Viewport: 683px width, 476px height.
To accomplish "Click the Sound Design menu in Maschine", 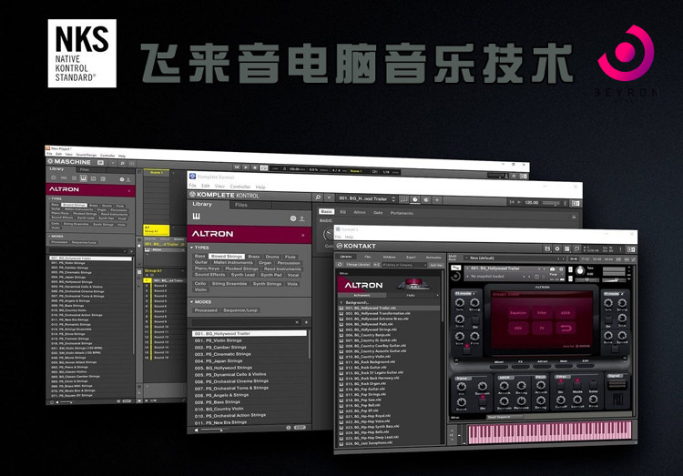I will (x=87, y=155).
